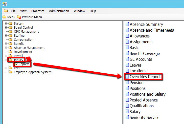Expand the Absence Management node
The height and width of the screenshot is (124, 184).
tap(6, 48)
